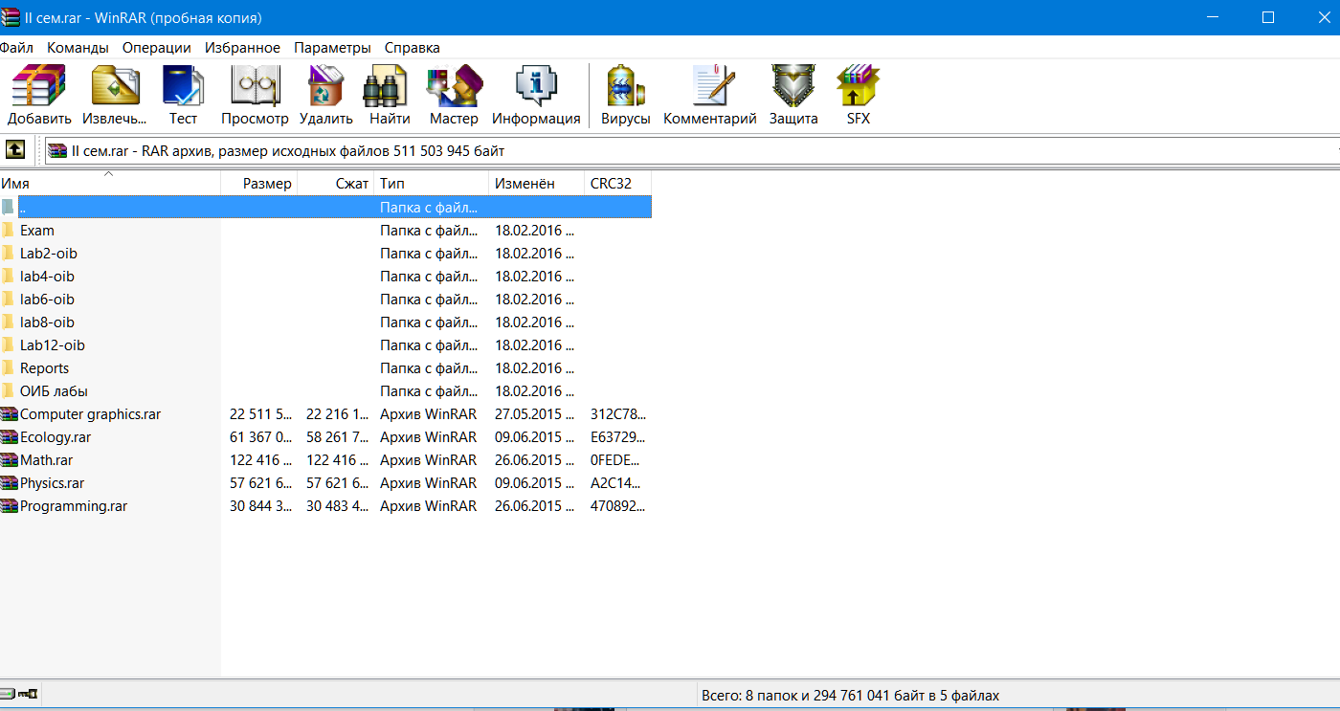The height and width of the screenshot is (711, 1340).
Task: Select the ОИБ лабы folder name
Action: [54, 391]
